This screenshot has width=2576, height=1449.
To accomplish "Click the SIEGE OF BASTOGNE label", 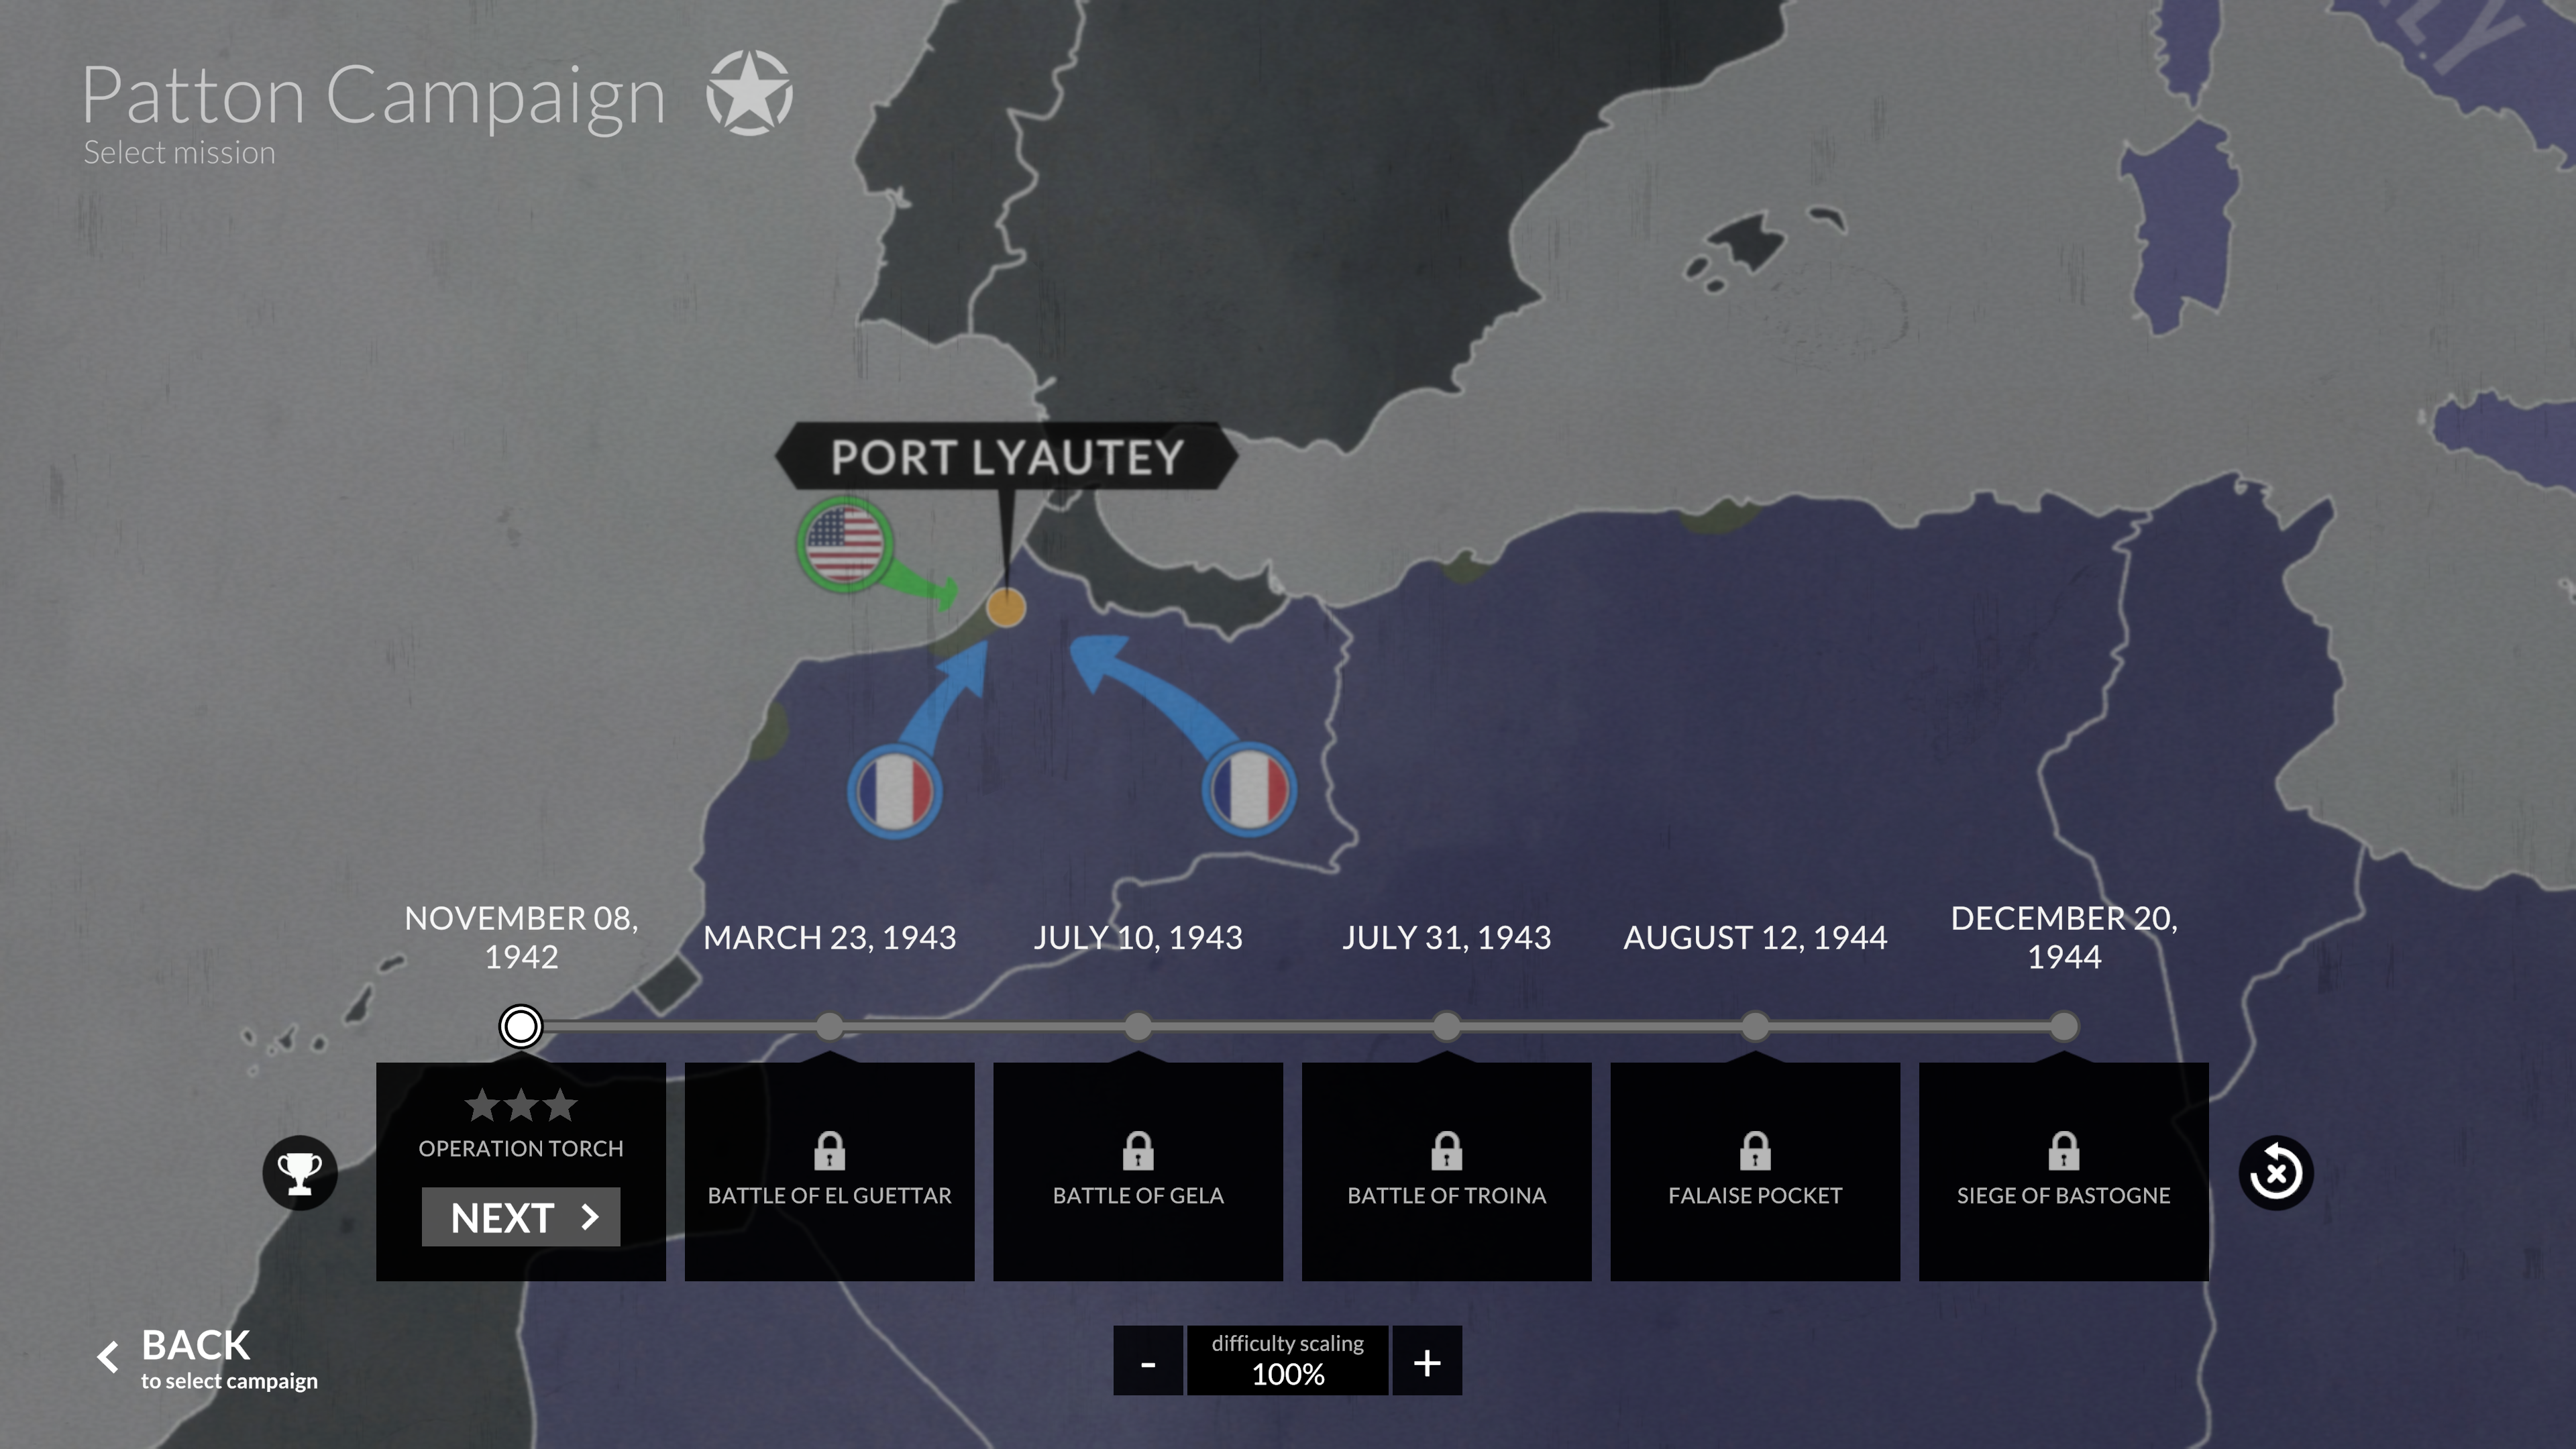I will pyautogui.click(x=2064, y=1196).
